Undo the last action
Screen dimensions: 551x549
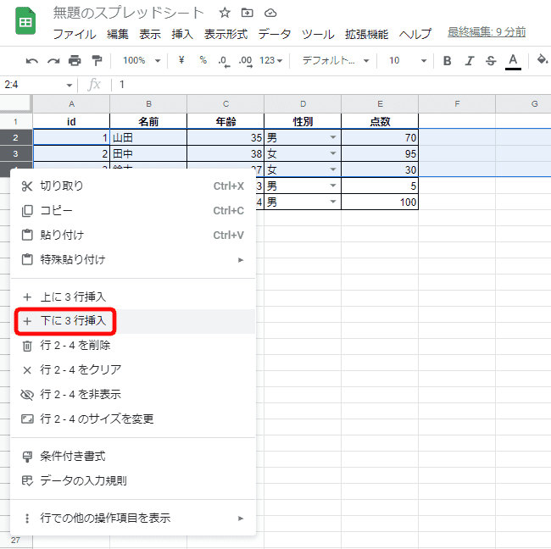click(x=32, y=61)
